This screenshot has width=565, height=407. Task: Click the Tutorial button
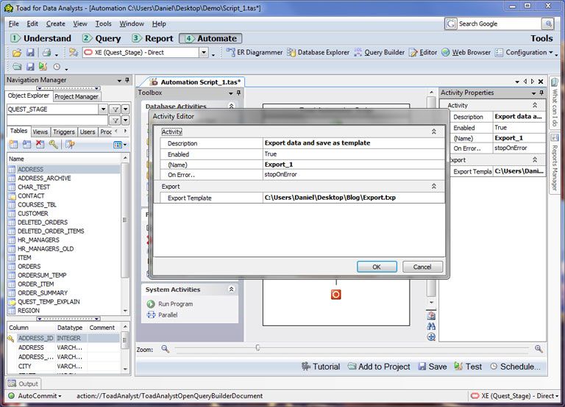point(321,367)
